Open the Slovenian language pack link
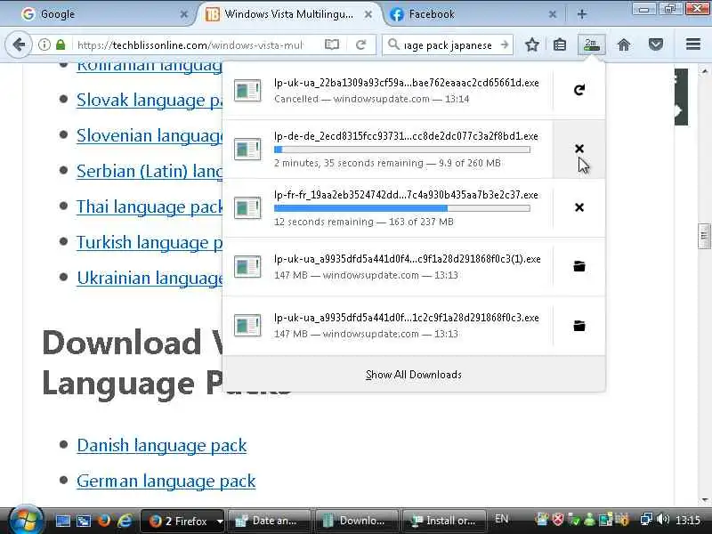Image resolution: width=712 pixels, height=534 pixels. (x=150, y=135)
